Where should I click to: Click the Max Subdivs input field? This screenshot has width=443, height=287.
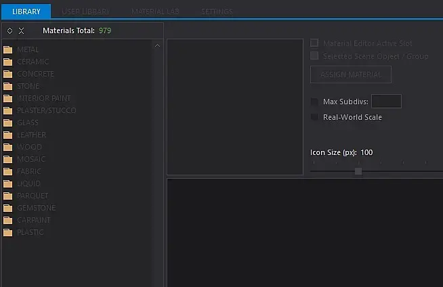click(x=386, y=102)
